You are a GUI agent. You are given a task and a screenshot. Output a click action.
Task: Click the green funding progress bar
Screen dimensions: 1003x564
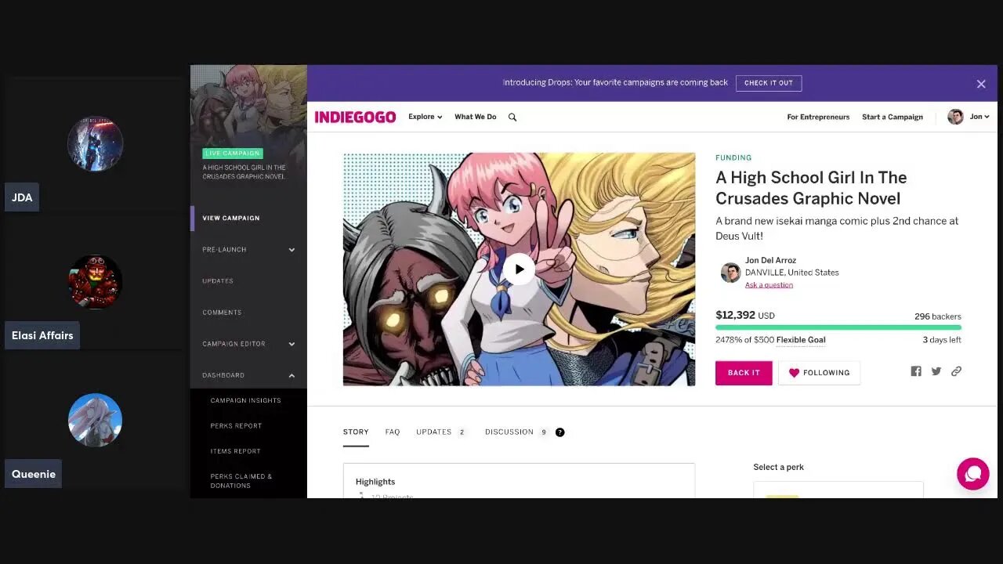[x=838, y=327]
